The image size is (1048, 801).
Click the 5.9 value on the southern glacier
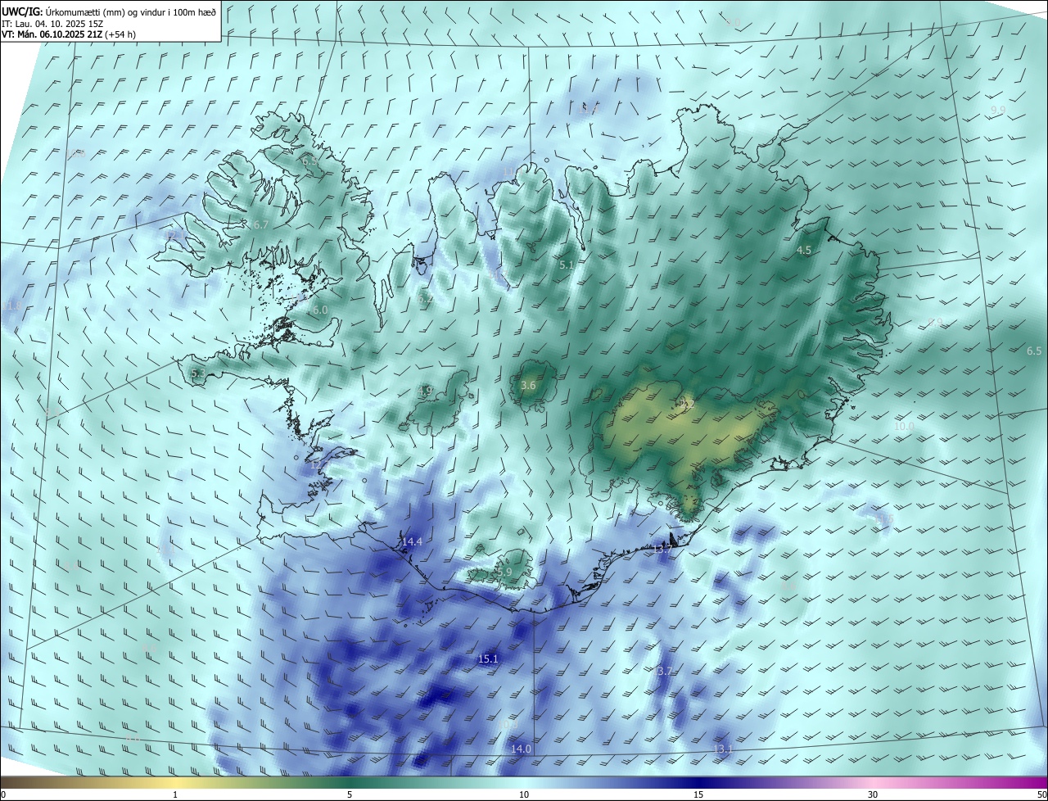point(504,572)
